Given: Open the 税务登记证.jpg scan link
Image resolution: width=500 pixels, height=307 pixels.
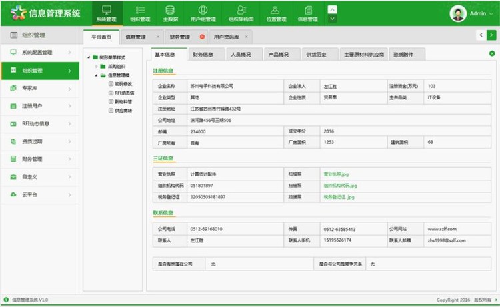Looking at the screenshot, I should [x=339, y=197].
